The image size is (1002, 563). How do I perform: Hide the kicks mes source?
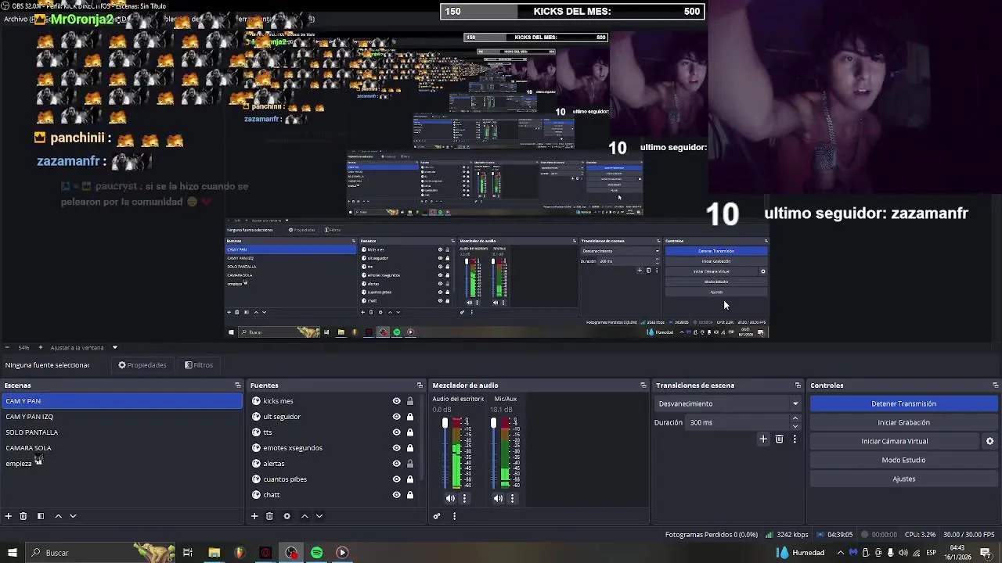[396, 401]
